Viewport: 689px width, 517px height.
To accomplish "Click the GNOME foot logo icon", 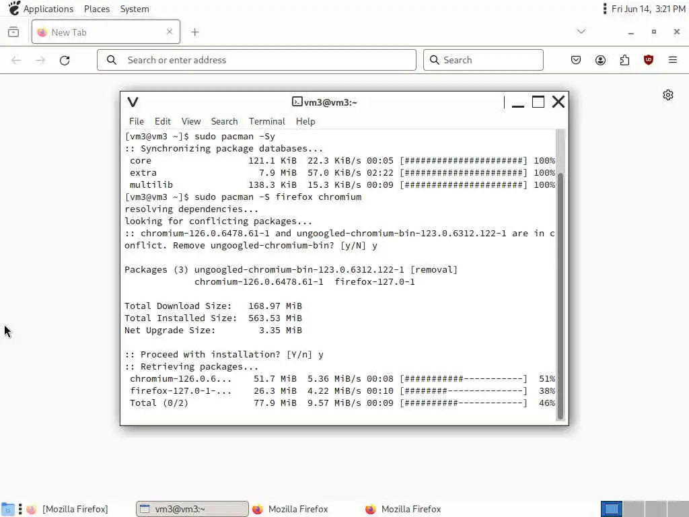I will pos(14,8).
